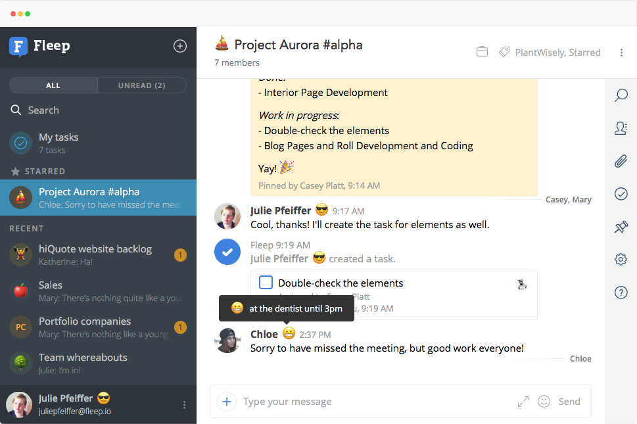
Task: Select Project Aurora #alpha conversation
Action: 98,198
